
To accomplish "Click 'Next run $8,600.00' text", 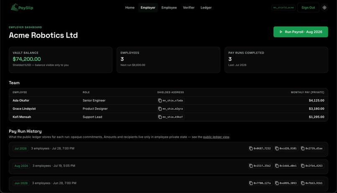I will coord(133,65).
